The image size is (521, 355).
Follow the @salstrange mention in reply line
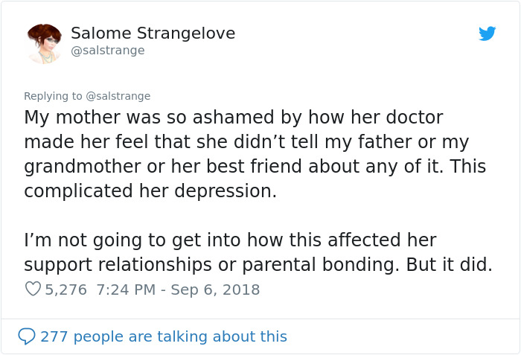[118, 96]
